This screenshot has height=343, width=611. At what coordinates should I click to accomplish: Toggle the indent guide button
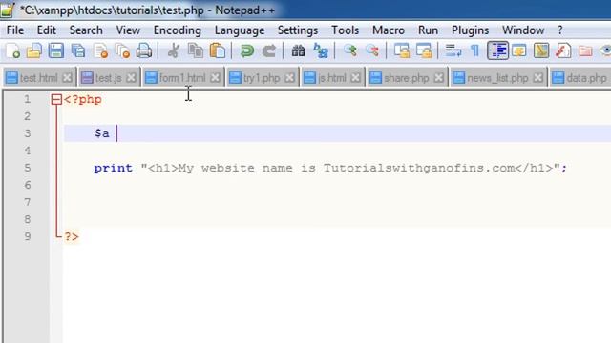(x=497, y=50)
